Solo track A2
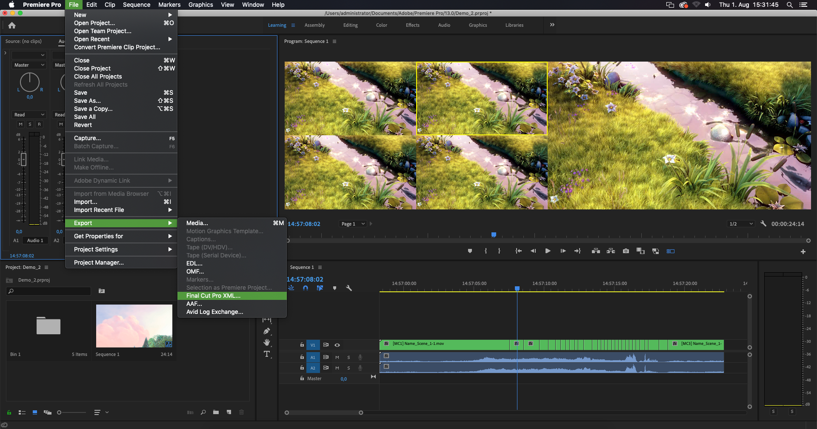The height and width of the screenshot is (429, 817). (349, 368)
